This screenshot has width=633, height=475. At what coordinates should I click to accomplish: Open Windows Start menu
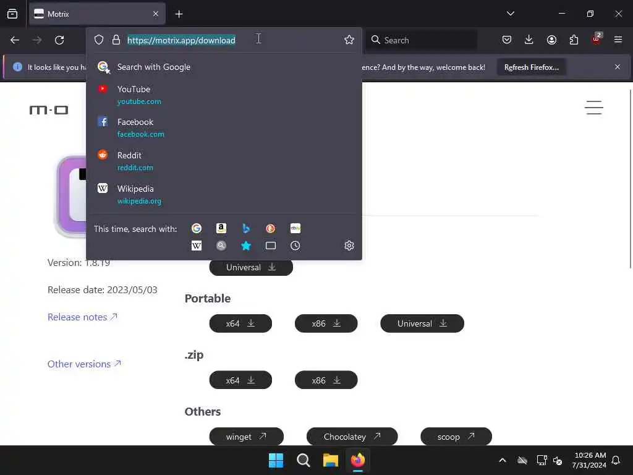(x=276, y=460)
